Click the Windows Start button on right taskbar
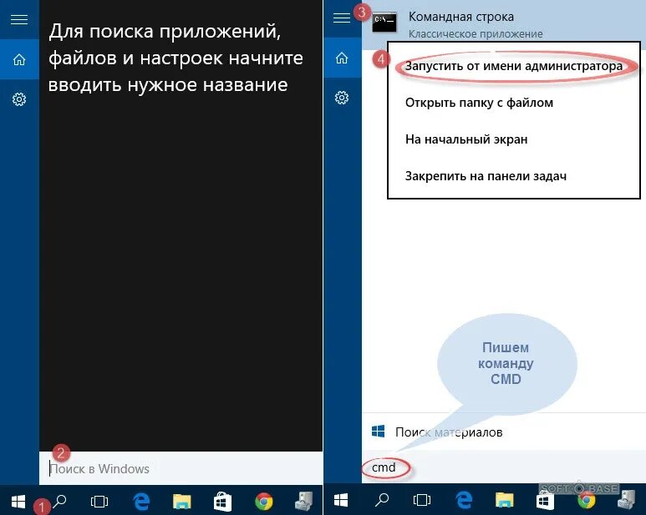This screenshot has height=515, width=646. tap(341, 500)
